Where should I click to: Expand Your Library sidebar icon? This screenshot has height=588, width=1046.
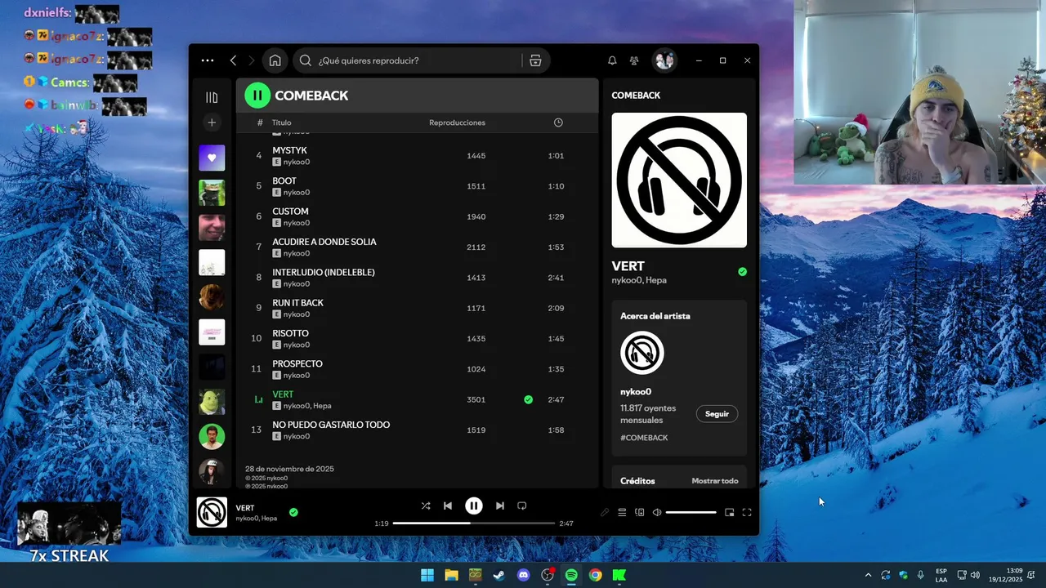click(x=212, y=98)
